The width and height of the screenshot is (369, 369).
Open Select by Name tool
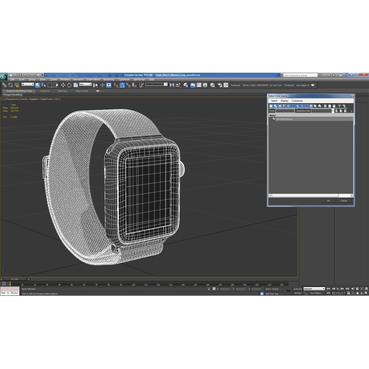[x=43, y=85]
